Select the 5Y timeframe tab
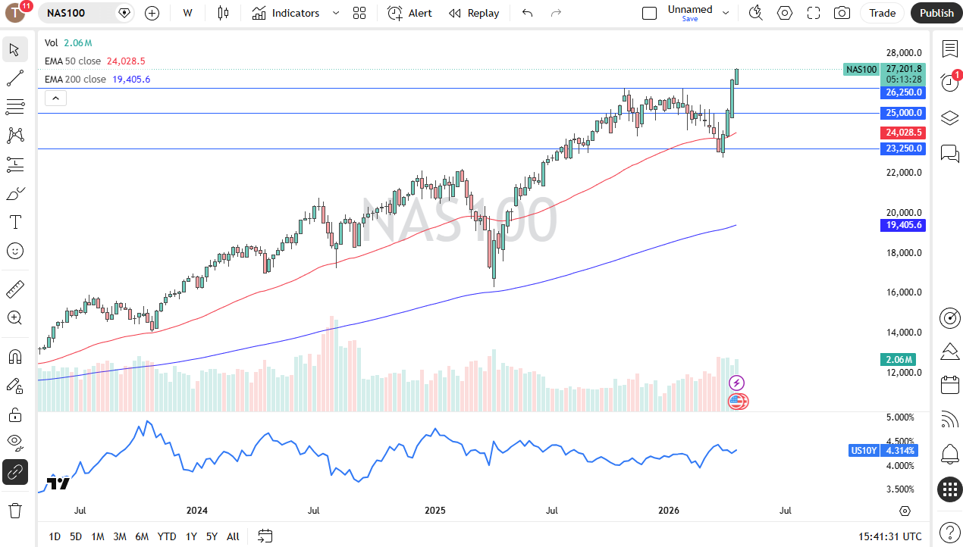The width and height of the screenshot is (963, 547). click(212, 536)
